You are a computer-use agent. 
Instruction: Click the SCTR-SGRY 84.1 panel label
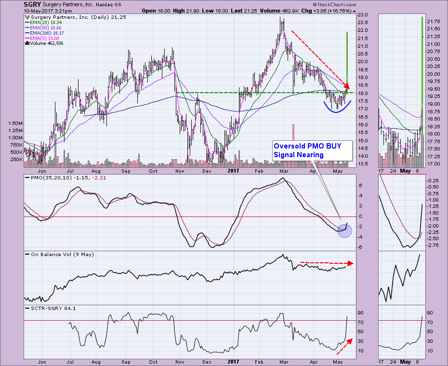click(53, 308)
